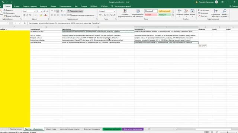
Task: Cut selection with Вырезать
Action: (x=8, y=10)
